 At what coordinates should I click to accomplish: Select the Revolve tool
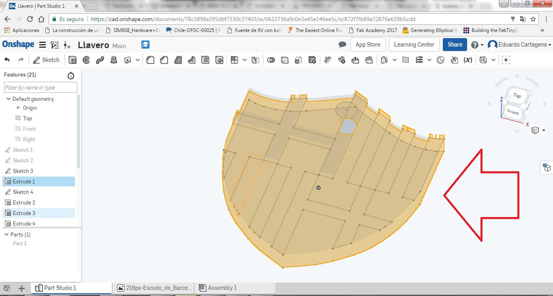[x=86, y=60]
